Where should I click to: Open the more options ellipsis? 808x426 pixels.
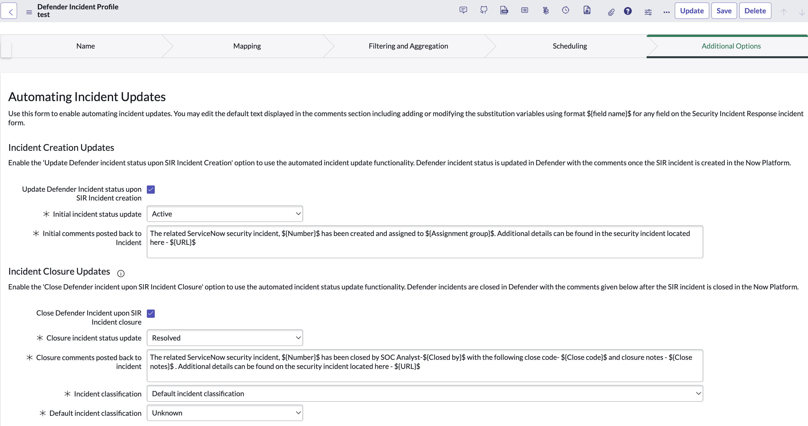(x=667, y=12)
